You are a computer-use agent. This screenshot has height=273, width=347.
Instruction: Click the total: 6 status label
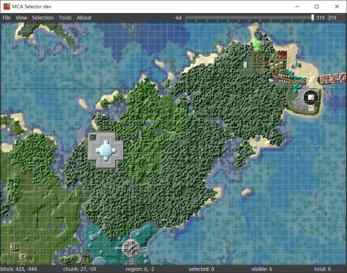click(322, 269)
